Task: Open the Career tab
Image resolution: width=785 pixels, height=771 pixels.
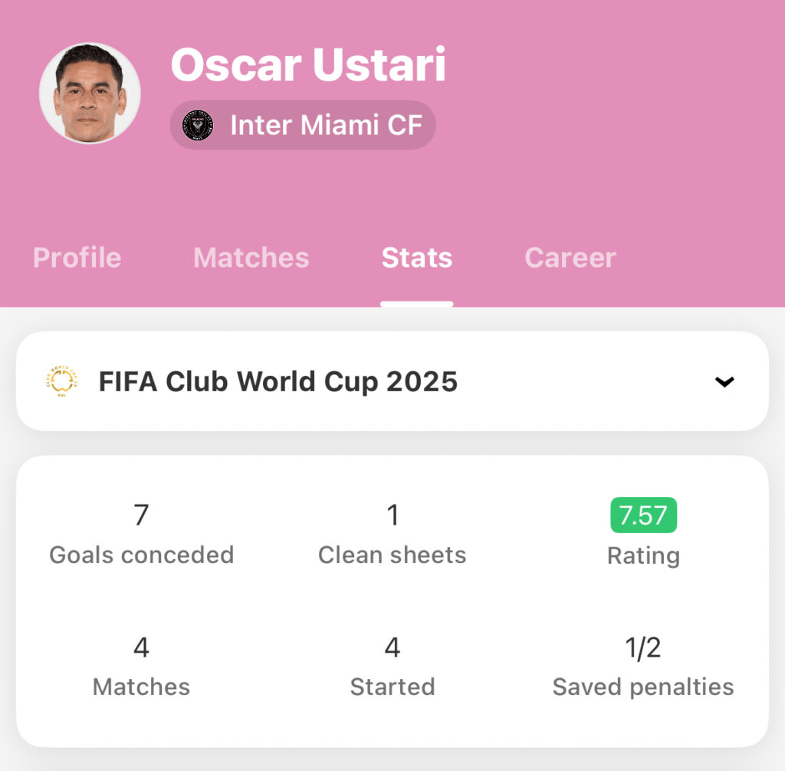Action: pyautogui.click(x=570, y=258)
